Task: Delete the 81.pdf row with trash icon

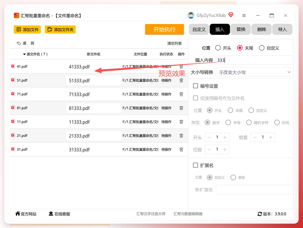Action: (181, 108)
